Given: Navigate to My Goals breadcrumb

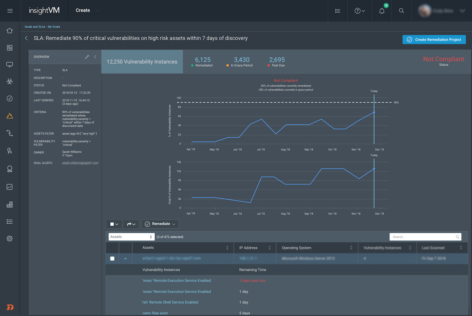Looking at the screenshot, I should click(x=54, y=27).
